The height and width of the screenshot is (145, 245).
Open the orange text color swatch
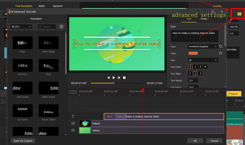click(x=193, y=53)
